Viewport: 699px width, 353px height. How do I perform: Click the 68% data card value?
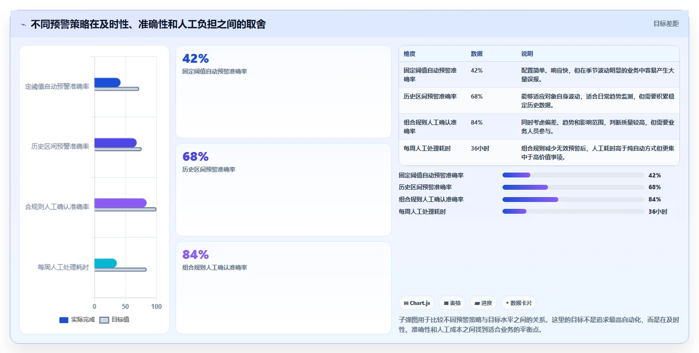(196, 156)
